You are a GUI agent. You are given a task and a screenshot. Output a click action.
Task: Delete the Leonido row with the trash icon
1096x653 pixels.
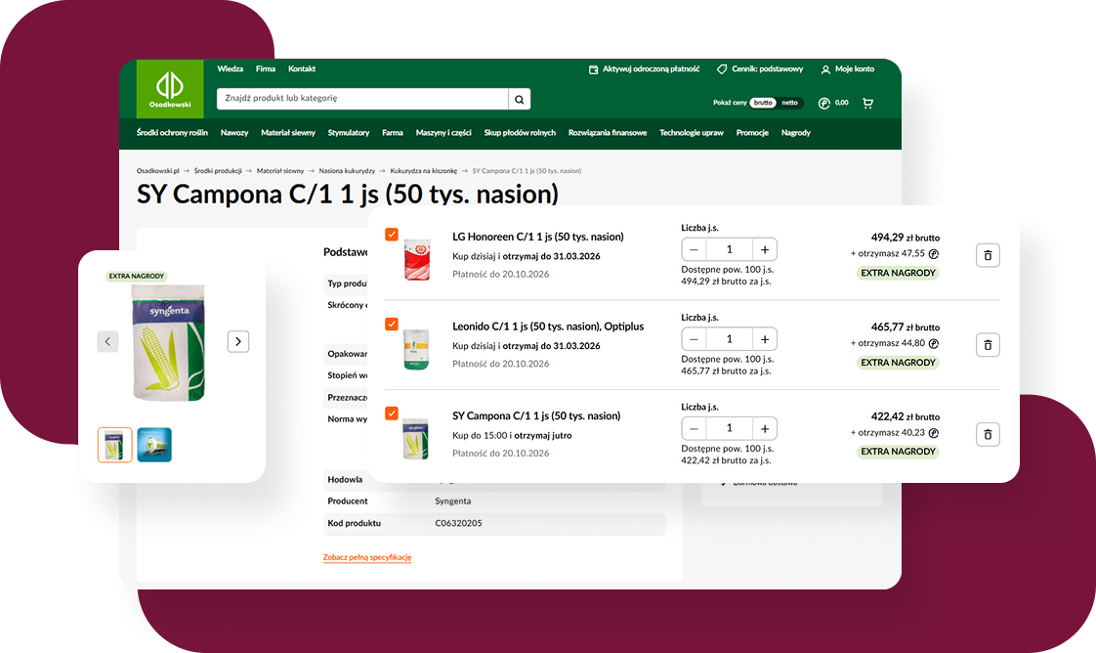pyautogui.click(x=988, y=345)
